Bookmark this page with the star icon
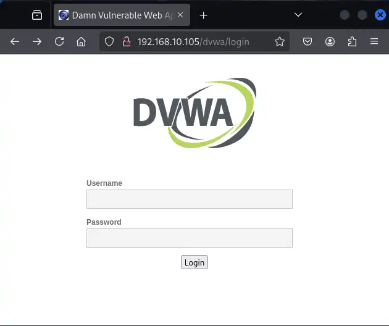The height and width of the screenshot is (326, 389). coord(280,41)
